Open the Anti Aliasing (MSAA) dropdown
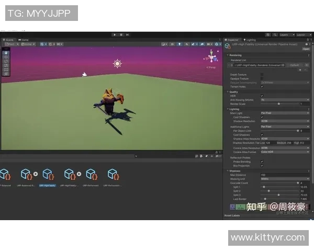 pos(285,99)
